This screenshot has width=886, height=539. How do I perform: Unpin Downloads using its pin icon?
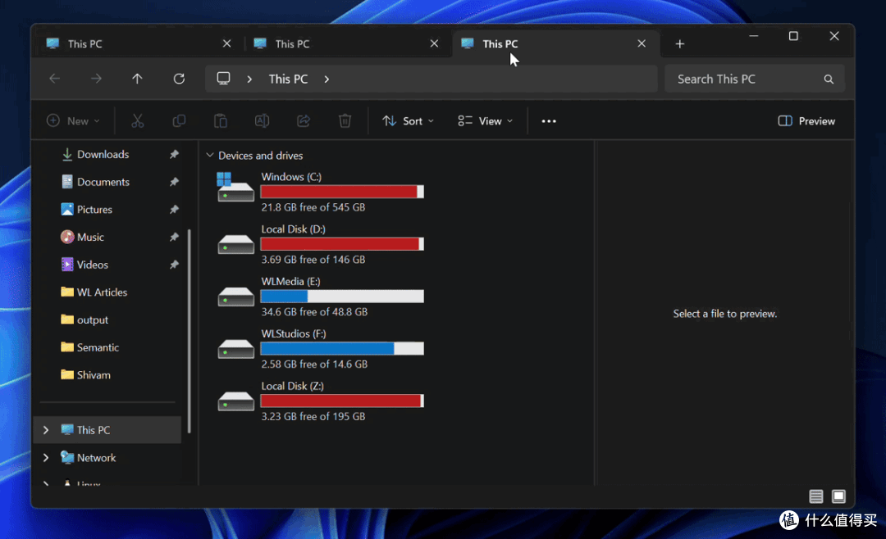tap(174, 154)
